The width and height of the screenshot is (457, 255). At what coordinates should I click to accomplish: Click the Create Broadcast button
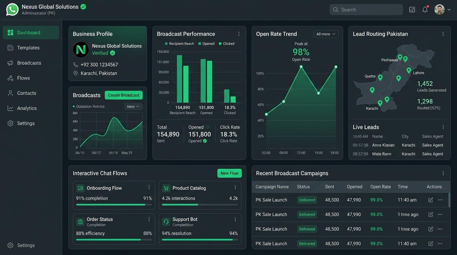click(124, 95)
